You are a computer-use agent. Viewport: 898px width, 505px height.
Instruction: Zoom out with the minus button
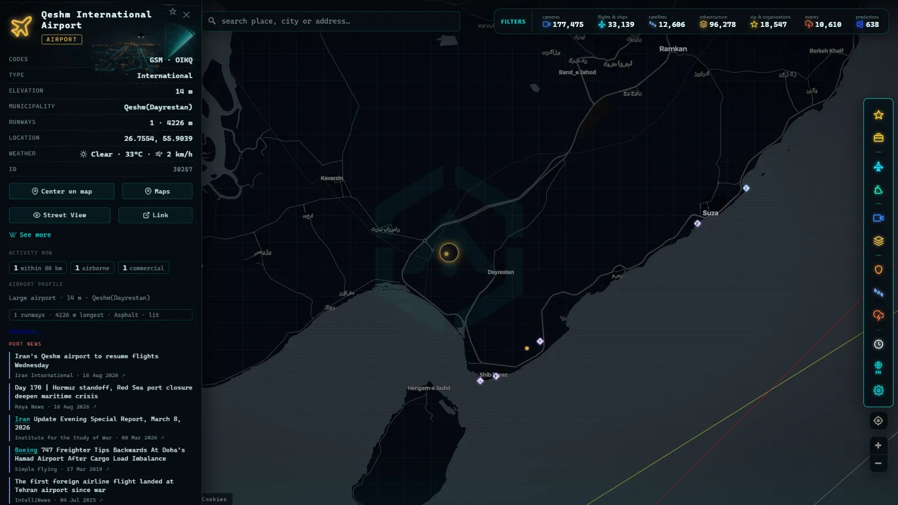click(878, 463)
